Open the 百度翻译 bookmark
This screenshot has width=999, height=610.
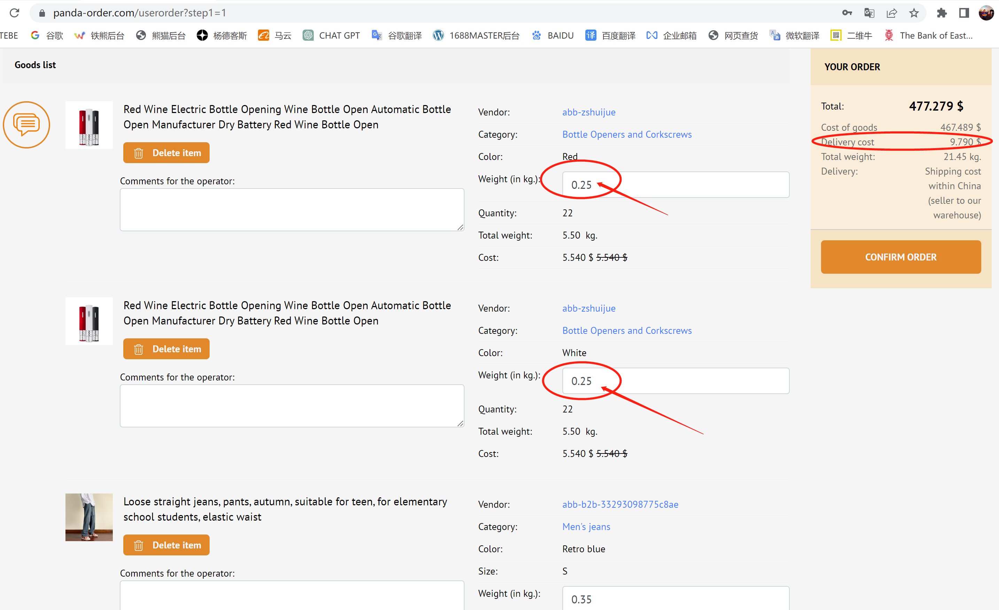[x=610, y=35]
